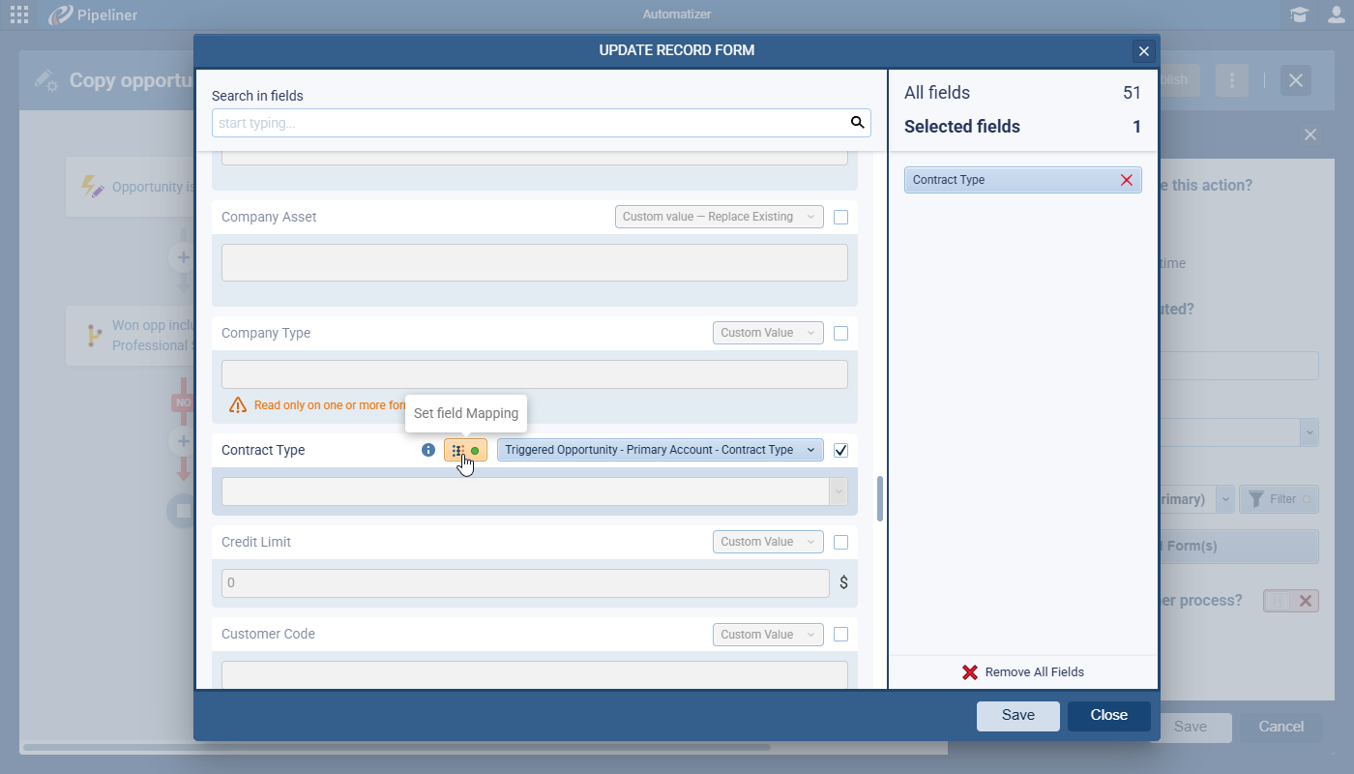Viewport: 1354px width, 774px height.
Task: Open Company Asset Replace Existing dropdown
Action: point(719,217)
